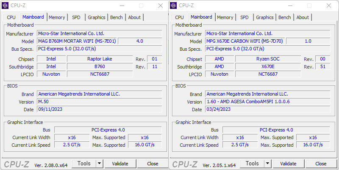339x170 pixels.
Task: Click BIOS version 1.60 AMD AGESA field
Action: click(268, 101)
